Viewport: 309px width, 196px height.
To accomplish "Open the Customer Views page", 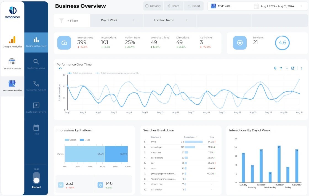I will (36, 64).
